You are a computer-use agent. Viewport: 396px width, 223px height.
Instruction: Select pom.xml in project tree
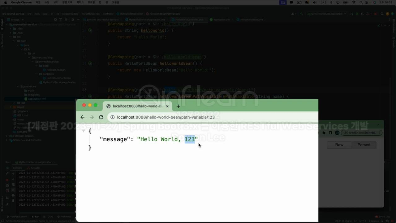coord(20,132)
